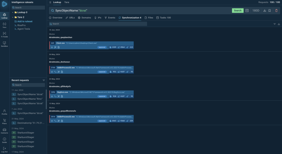This screenshot has height=154, width=282.
Task: Collapse the Yara 2 folder arrow
Action: (13, 17)
